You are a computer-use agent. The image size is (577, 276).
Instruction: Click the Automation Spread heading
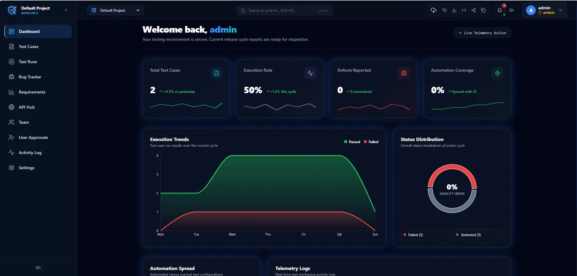(x=172, y=268)
